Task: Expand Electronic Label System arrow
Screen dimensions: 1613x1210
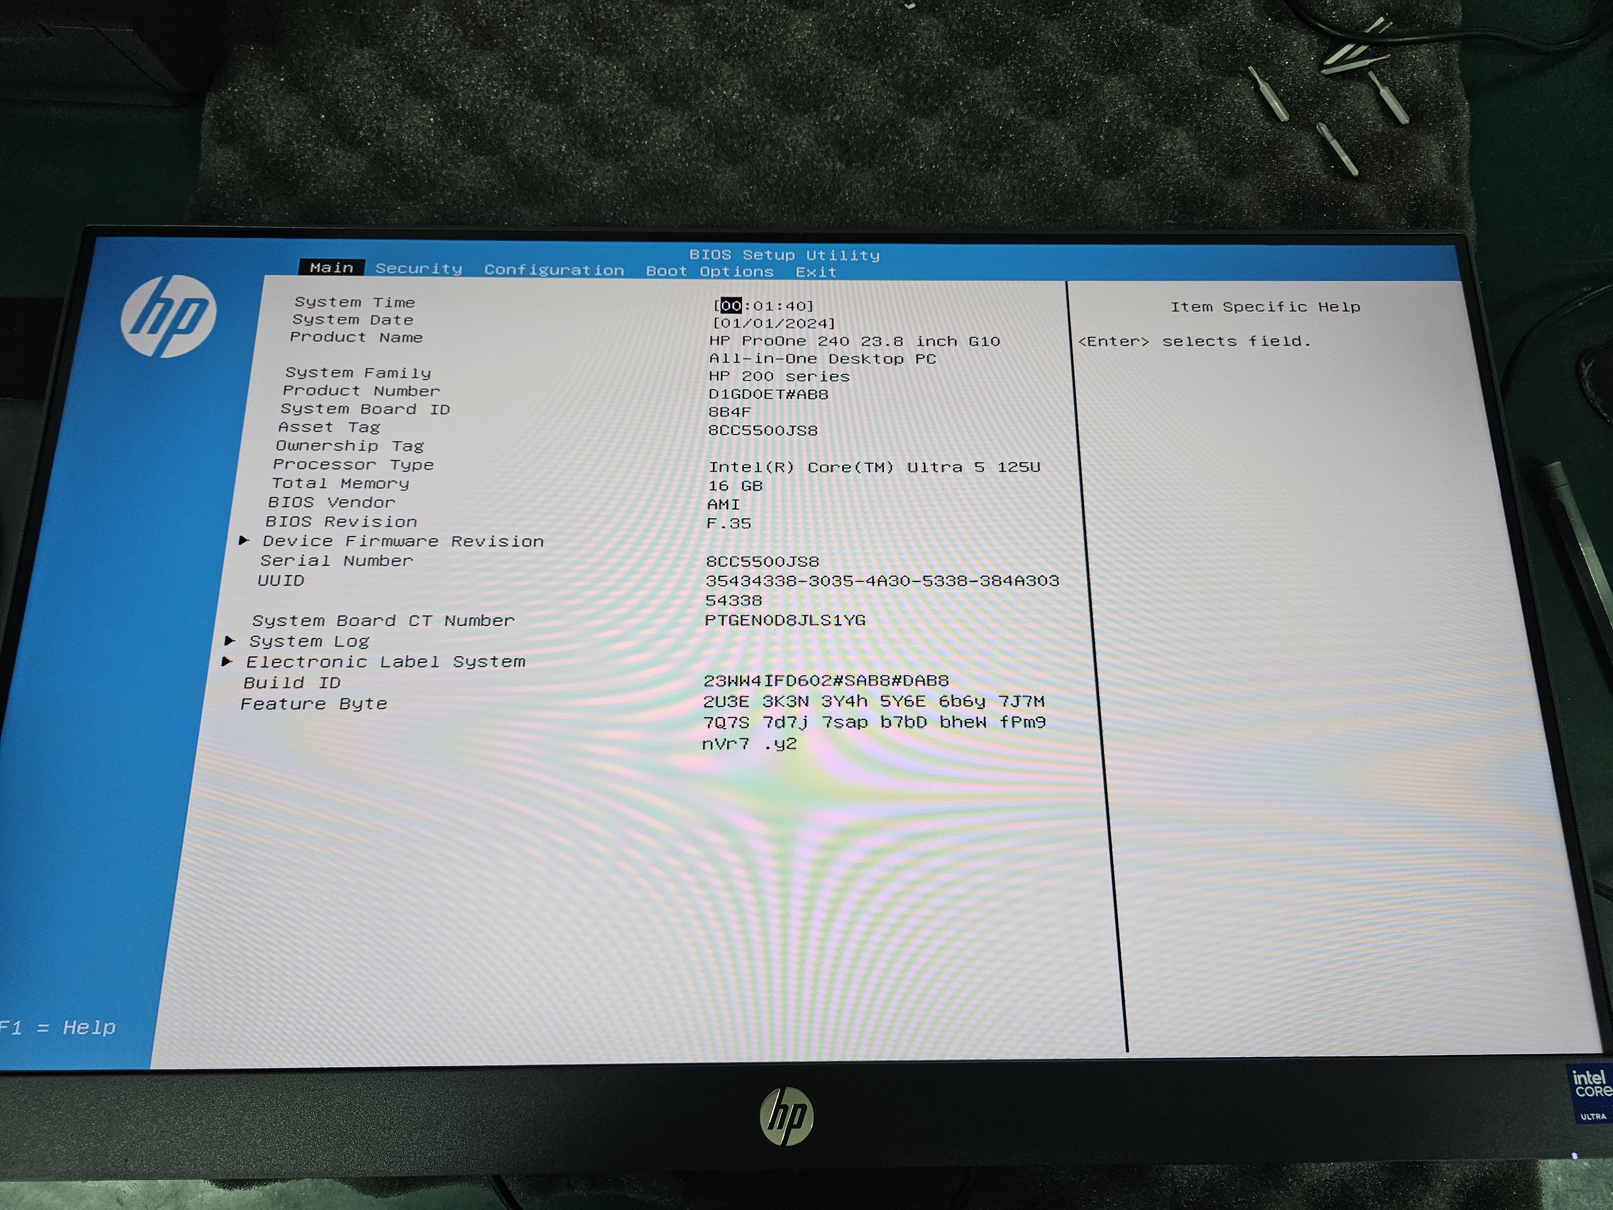Action: [x=227, y=661]
